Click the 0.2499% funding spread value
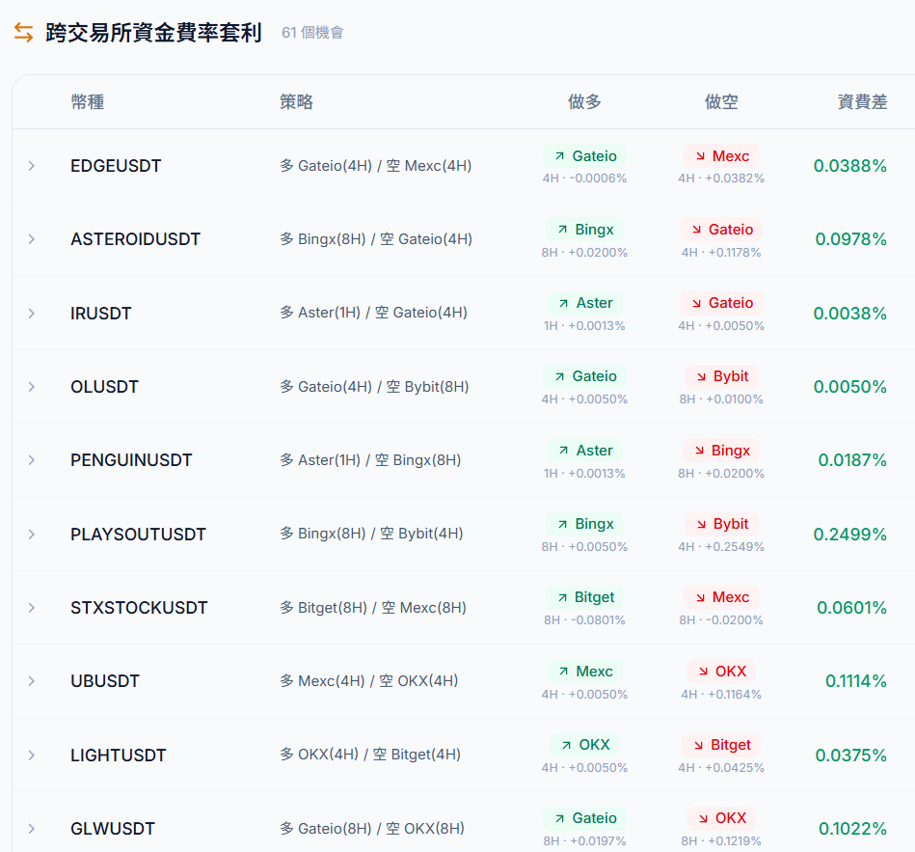The height and width of the screenshot is (852, 915). pyautogui.click(x=850, y=535)
